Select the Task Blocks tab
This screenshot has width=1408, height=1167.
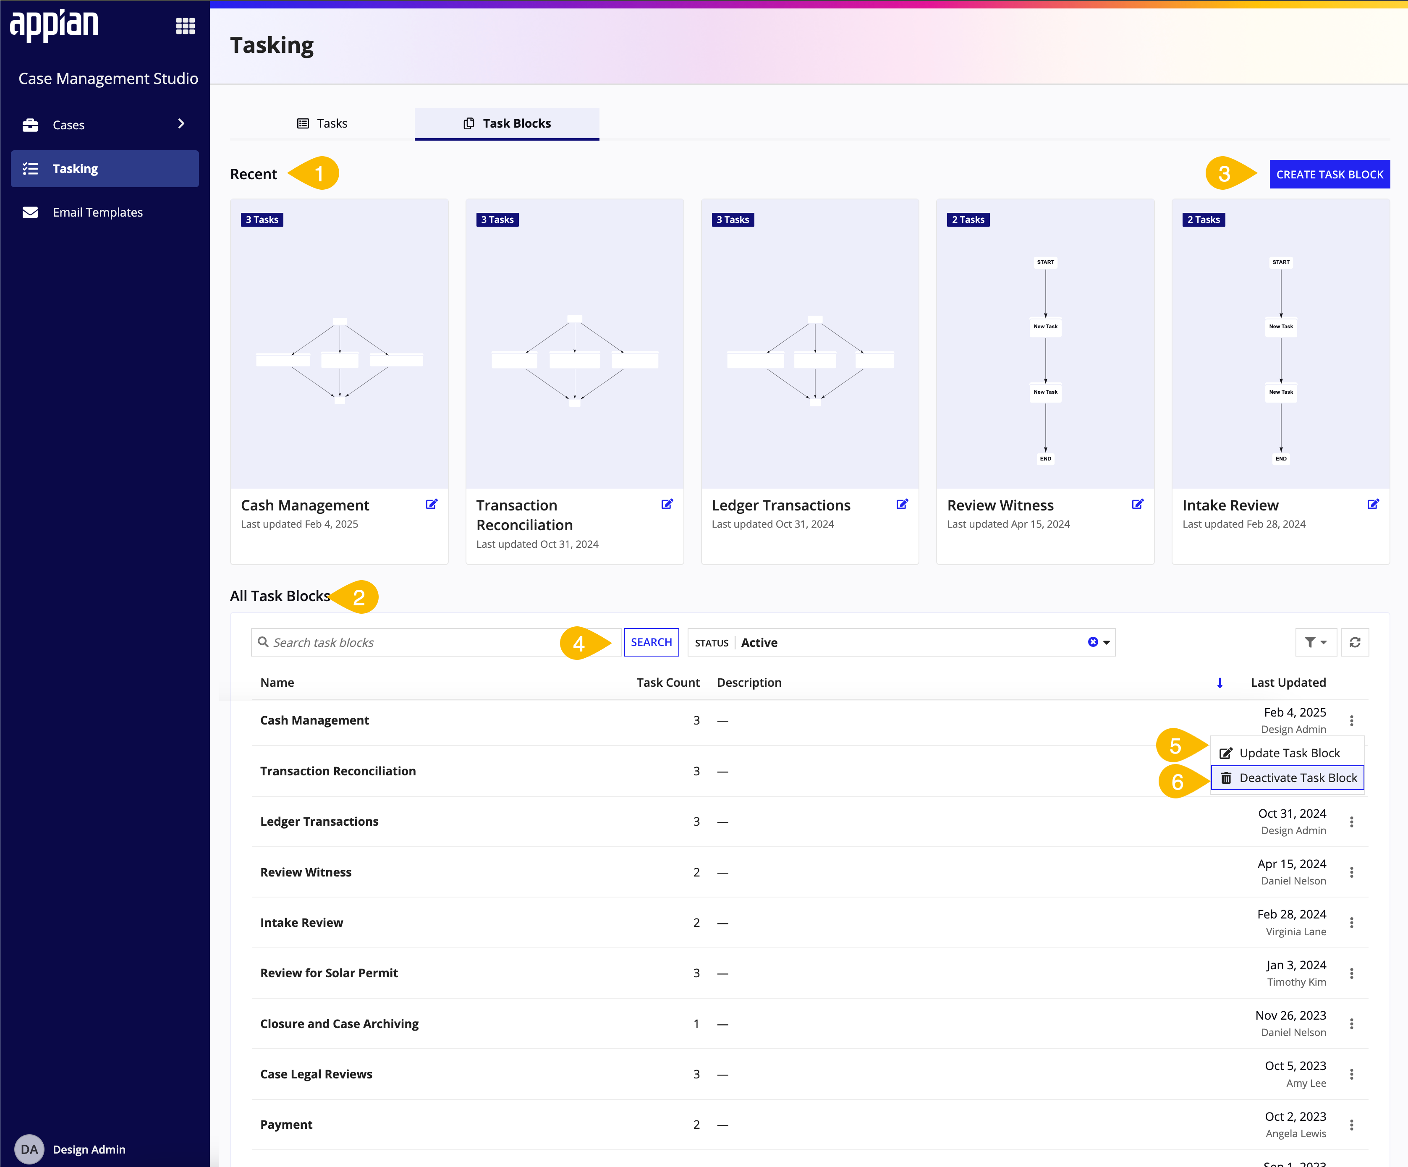[507, 123]
